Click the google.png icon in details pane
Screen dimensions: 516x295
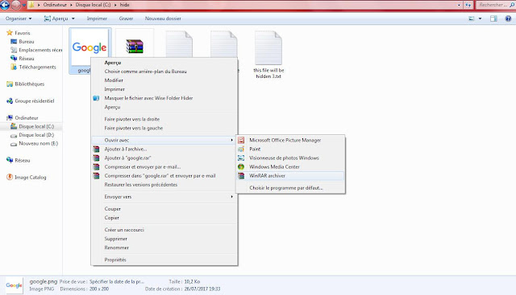(14, 285)
